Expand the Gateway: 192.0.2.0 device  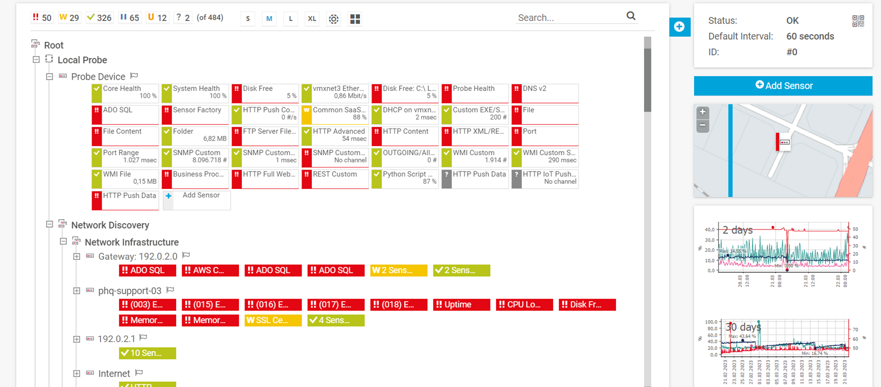point(77,256)
